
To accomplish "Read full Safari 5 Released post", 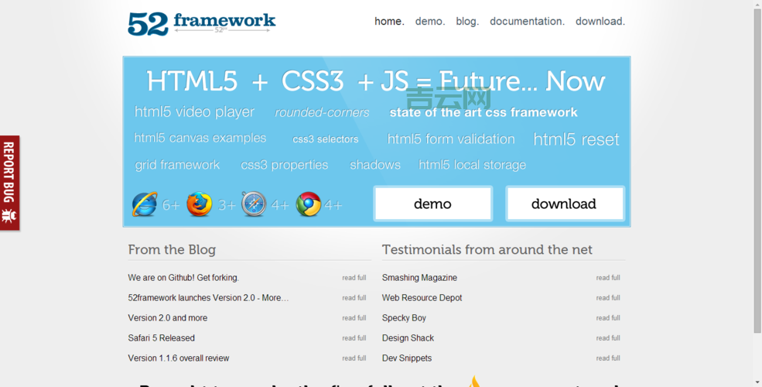I will point(354,338).
